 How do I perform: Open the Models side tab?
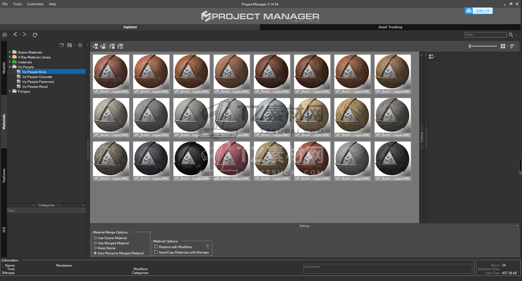point(4,68)
